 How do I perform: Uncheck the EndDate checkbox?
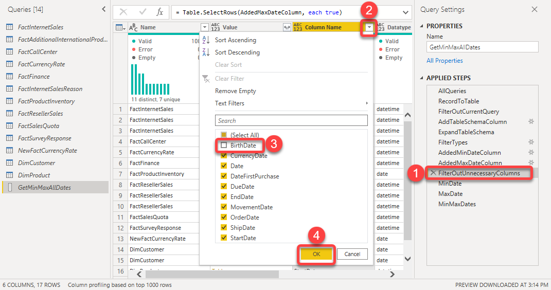tap(224, 196)
